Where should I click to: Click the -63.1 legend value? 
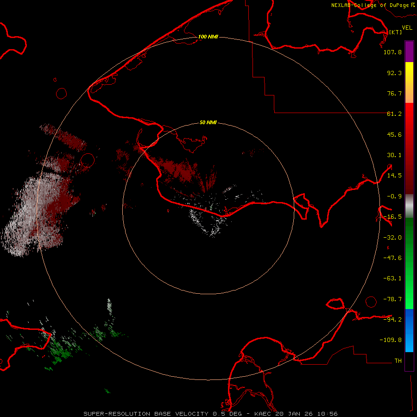coord(392,278)
